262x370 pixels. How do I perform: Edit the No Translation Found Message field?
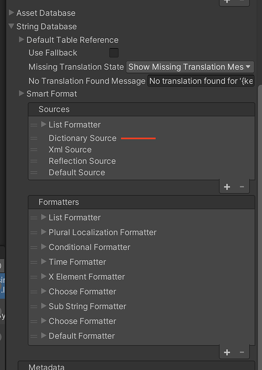[x=201, y=81]
